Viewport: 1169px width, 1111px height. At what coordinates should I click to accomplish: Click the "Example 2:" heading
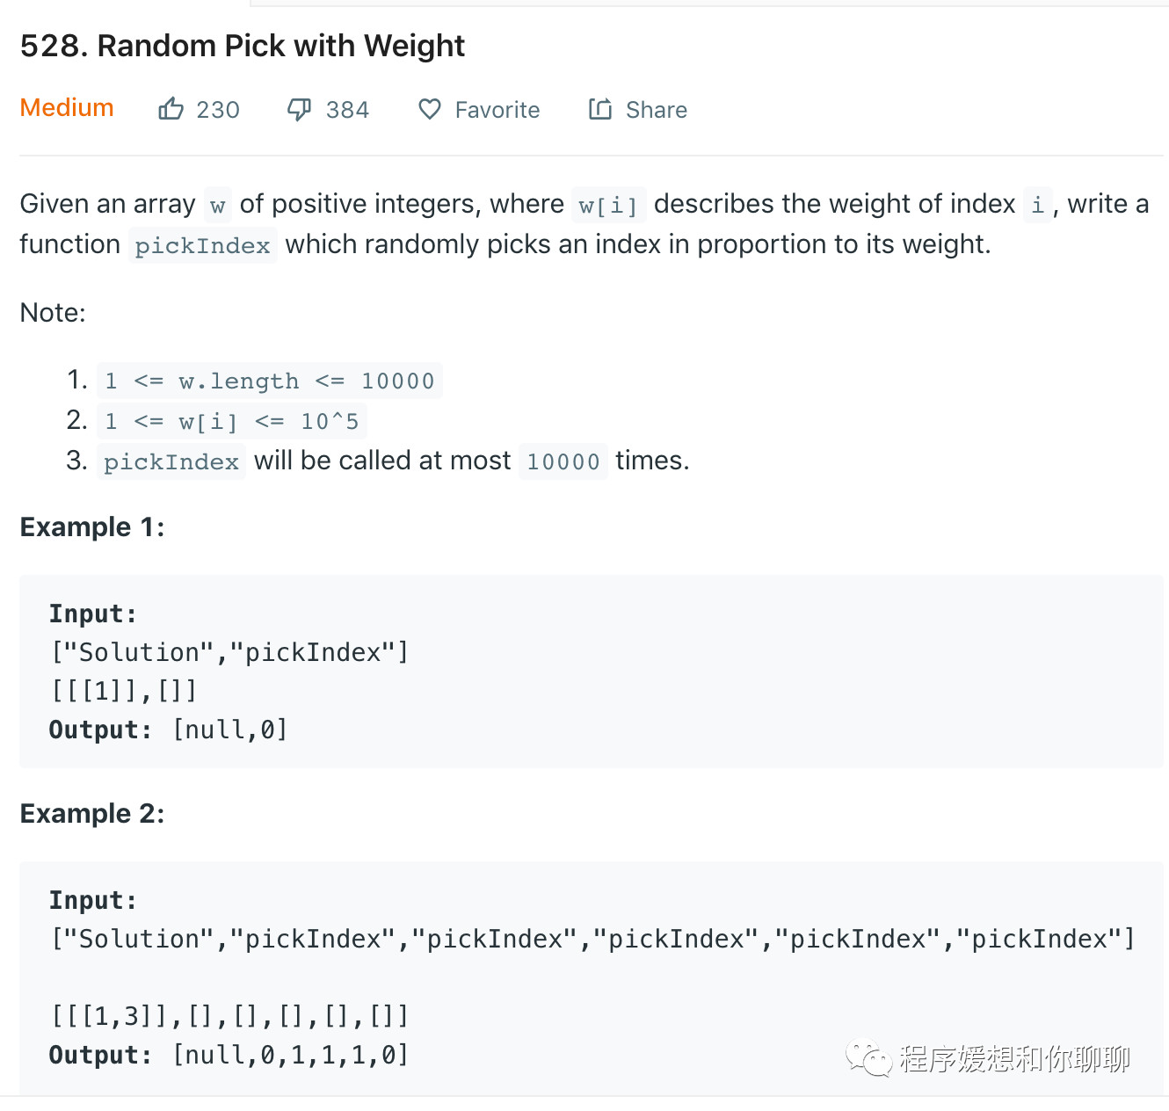pos(92,814)
